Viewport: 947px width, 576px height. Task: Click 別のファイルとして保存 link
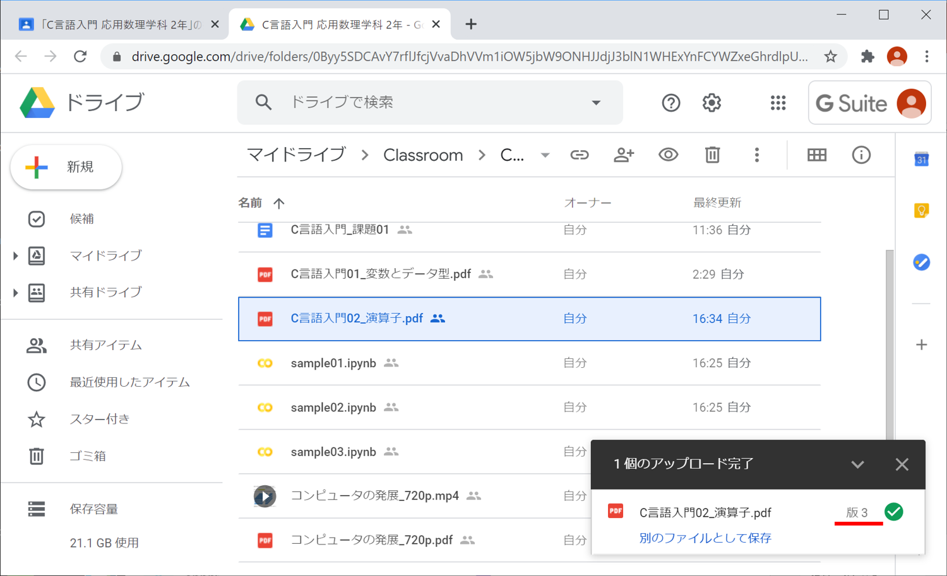tap(705, 538)
